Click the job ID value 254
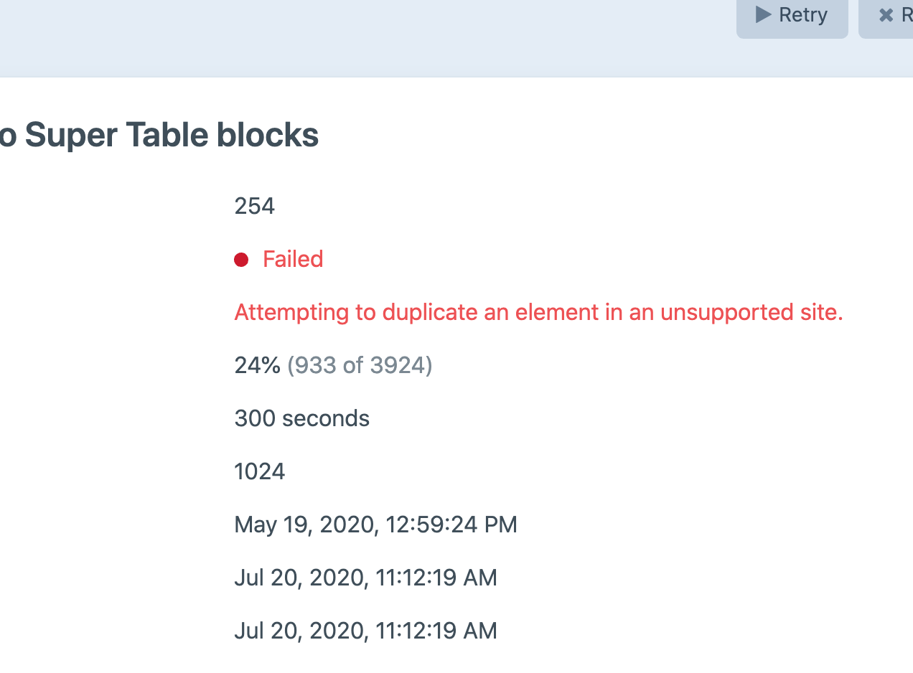Viewport: 913px width, 673px height. click(254, 206)
